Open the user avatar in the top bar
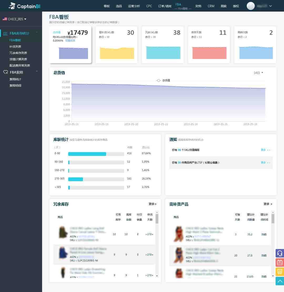Image resolution: width=284 pixels, height=292 pixels. click(251, 6)
